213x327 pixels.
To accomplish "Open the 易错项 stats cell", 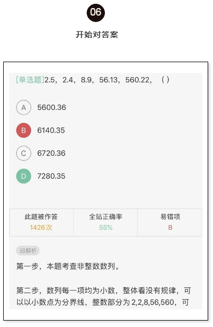I will [170, 222].
